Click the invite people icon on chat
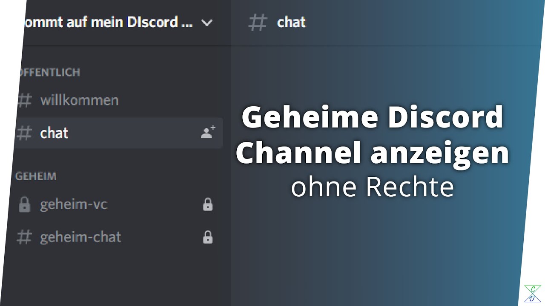This screenshot has width=545, height=306. click(208, 132)
